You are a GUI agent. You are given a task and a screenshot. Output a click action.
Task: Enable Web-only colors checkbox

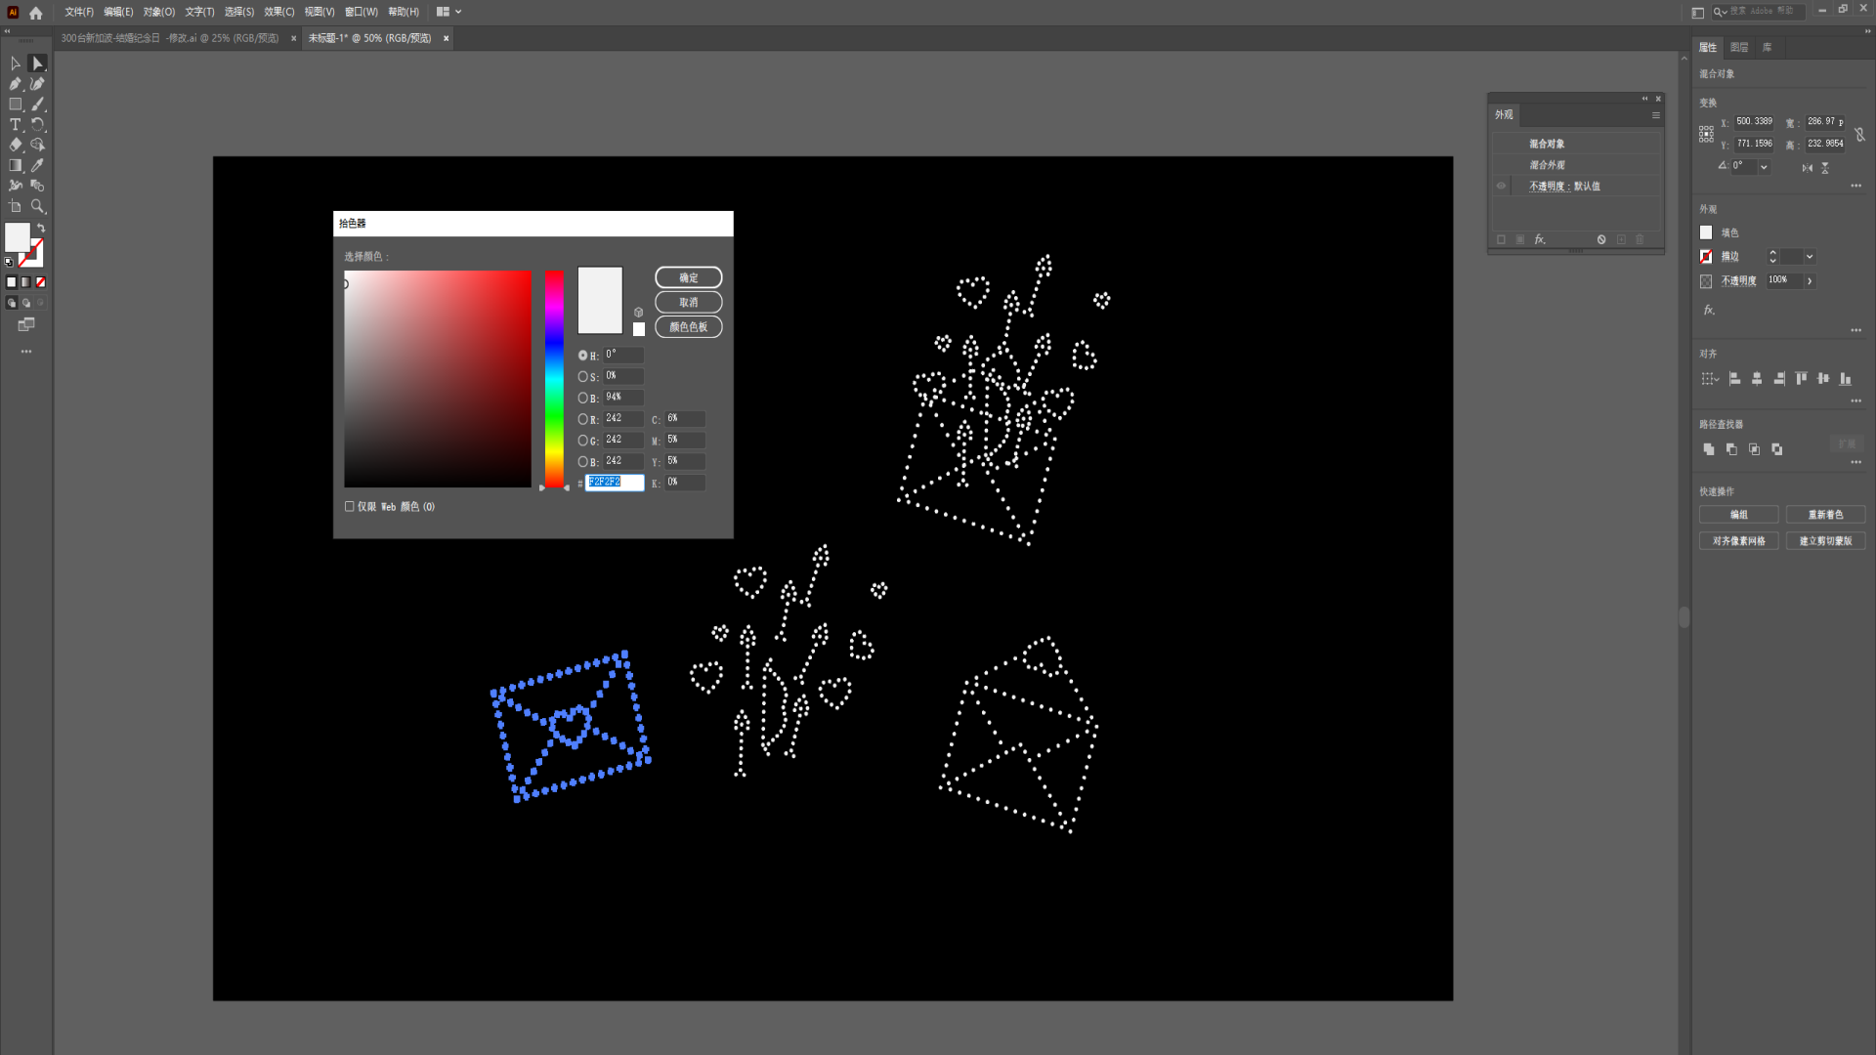pyautogui.click(x=350, y=506)
